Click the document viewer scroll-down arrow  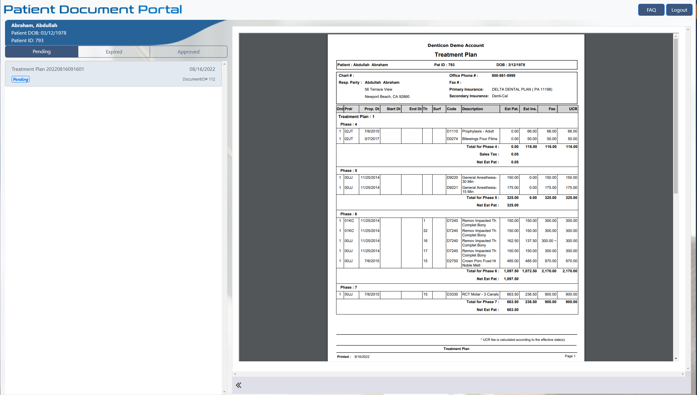tap(676, 358)
